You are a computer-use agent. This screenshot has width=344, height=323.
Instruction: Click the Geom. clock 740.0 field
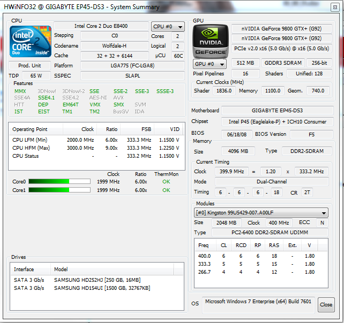pyautogui.click(x=318, y=91)
